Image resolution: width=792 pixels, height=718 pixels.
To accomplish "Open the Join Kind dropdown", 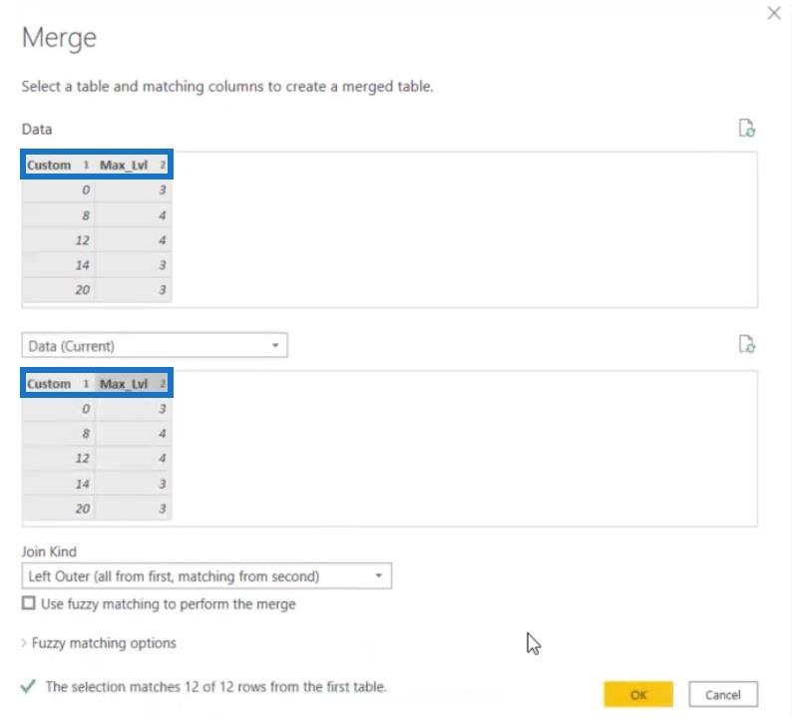I will [x=206, y=576].
